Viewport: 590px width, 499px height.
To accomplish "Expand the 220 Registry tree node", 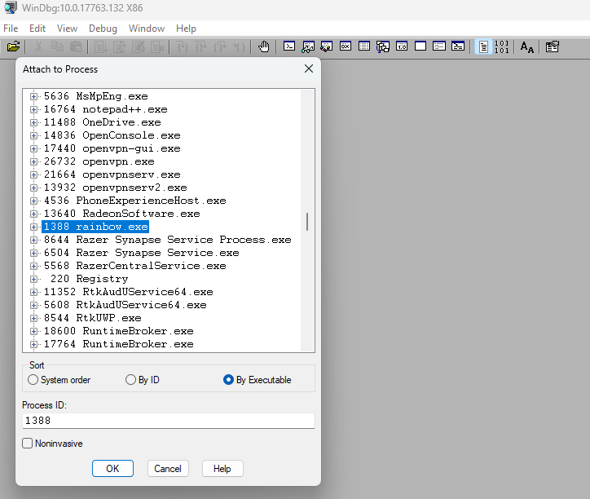I will (x=34, y=279).
